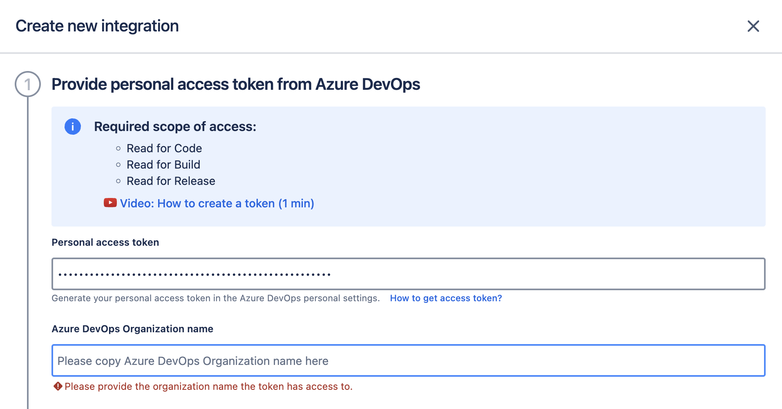Viewport: 782px width, 409px height.
Task: Click the 'Personal access token' field label
Action: tap(105, 242)
